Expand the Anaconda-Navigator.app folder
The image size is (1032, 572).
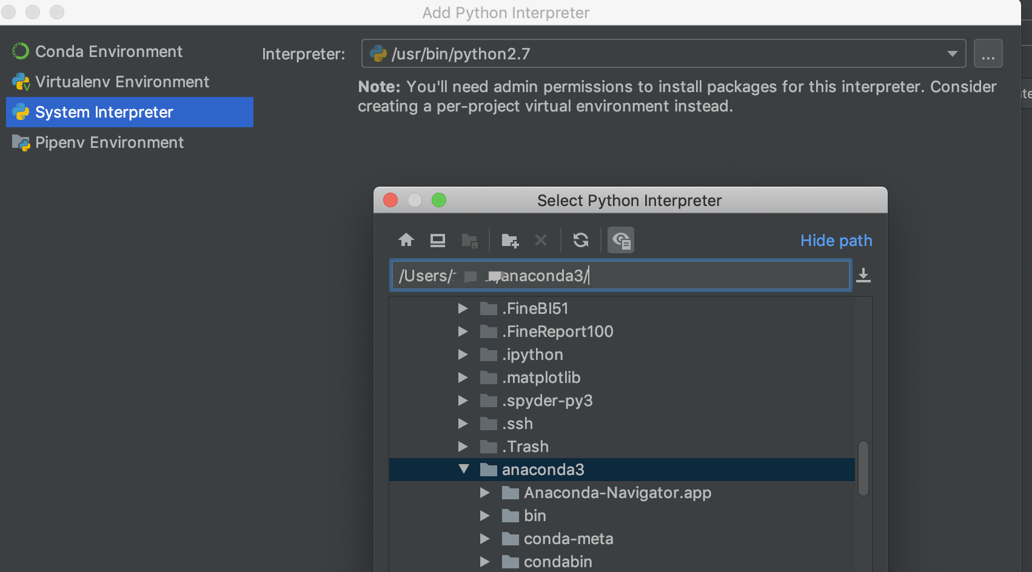click(484, 493)
